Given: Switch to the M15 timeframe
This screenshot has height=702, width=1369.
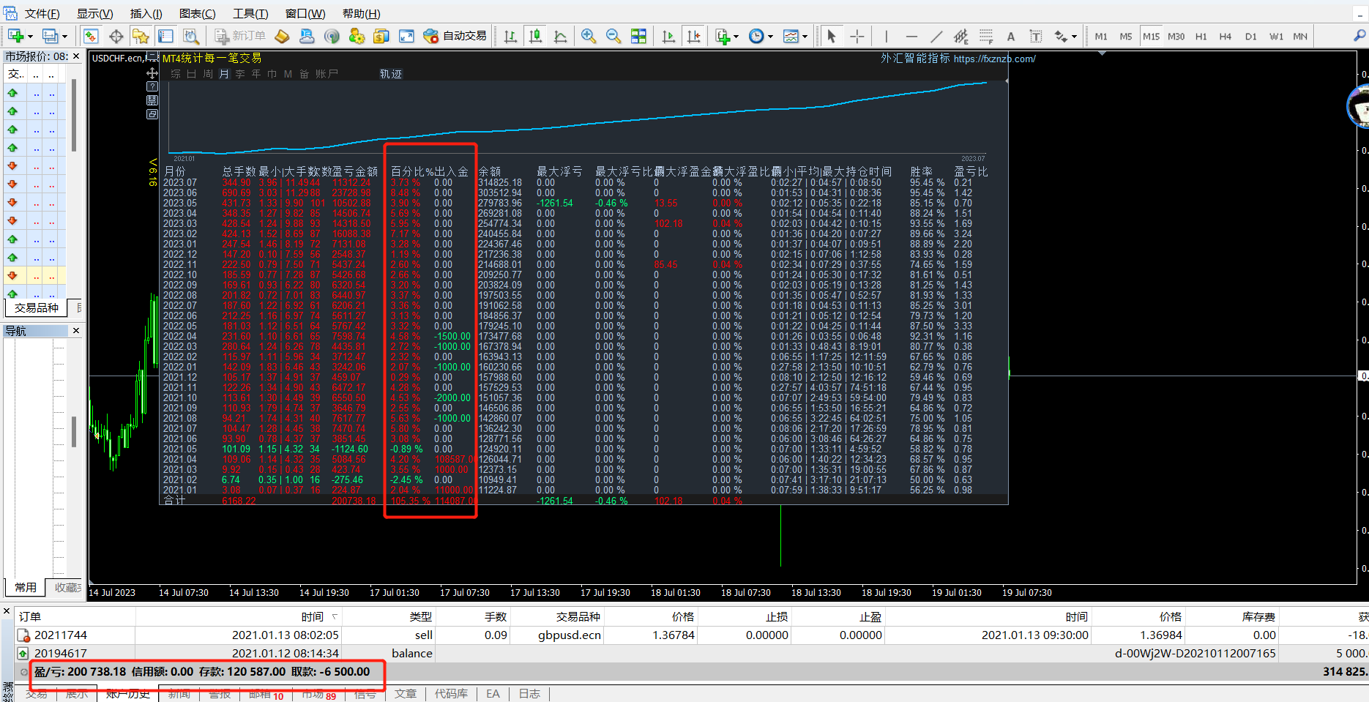Looking at the screenshot, I should [x=1151, y=36].
